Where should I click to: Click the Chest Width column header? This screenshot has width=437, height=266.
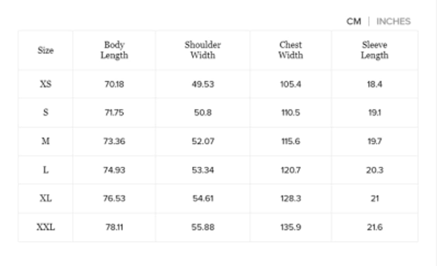(x=291, y=50)
